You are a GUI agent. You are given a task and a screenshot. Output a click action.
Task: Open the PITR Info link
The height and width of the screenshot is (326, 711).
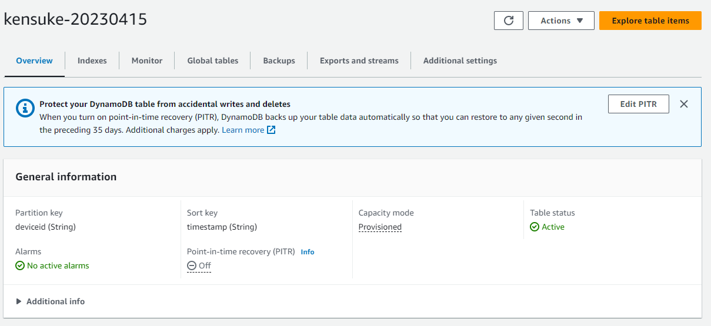(308, 252)
